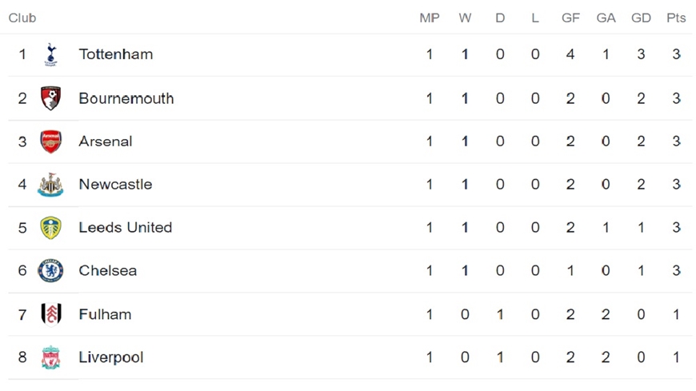Open the Tottenham team name link
This screenshot has width=696, height=391.
pos(116,54)
